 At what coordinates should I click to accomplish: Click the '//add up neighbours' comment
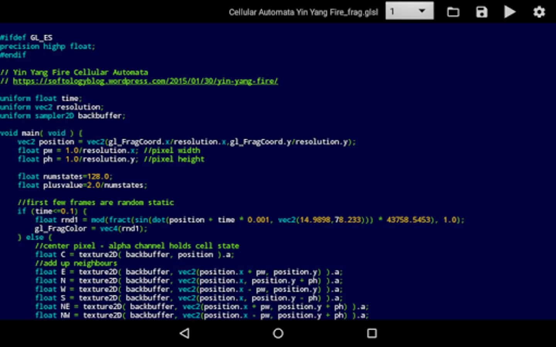coord(76,263)
